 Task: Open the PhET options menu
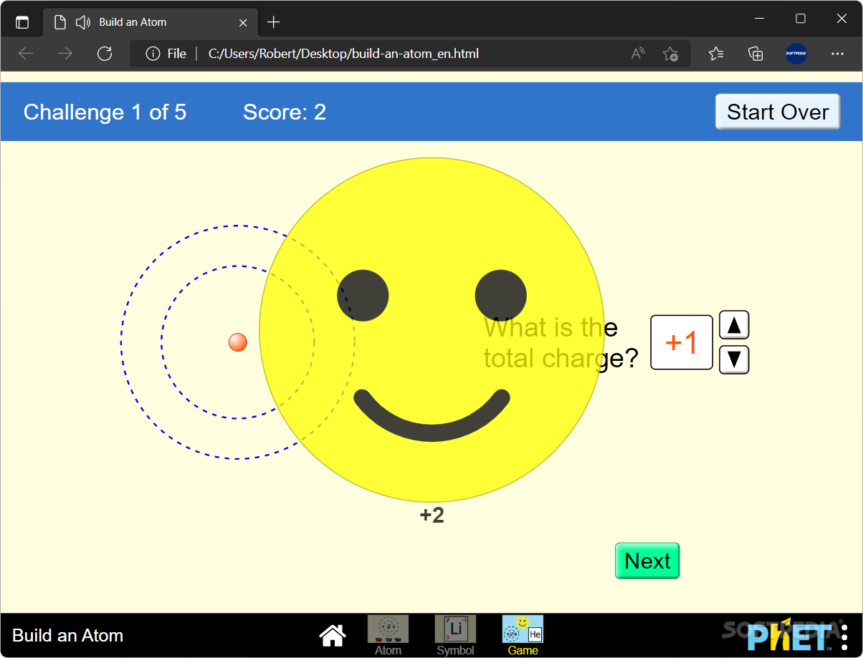[844, 636]
